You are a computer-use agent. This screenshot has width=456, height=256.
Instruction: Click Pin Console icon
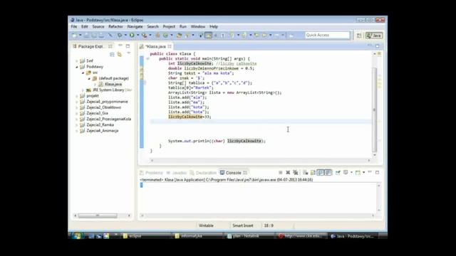338,172
